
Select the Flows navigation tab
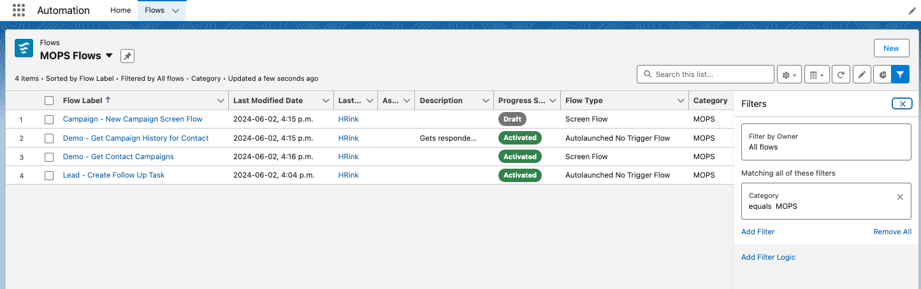point(155,10)
